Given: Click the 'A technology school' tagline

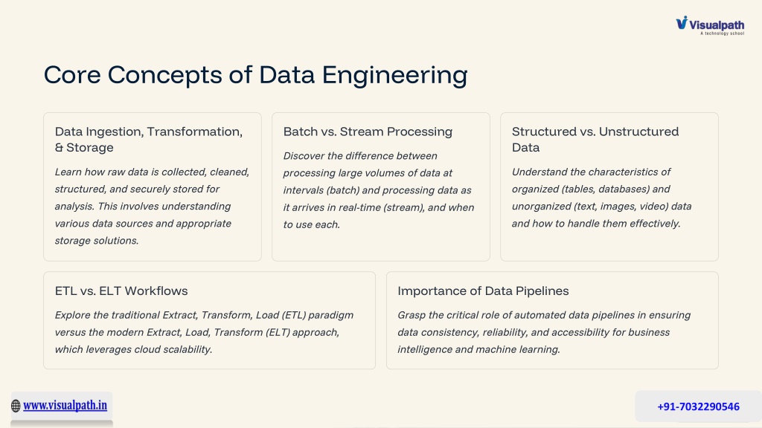Looking at the screenshot, I should pos(722,33).
